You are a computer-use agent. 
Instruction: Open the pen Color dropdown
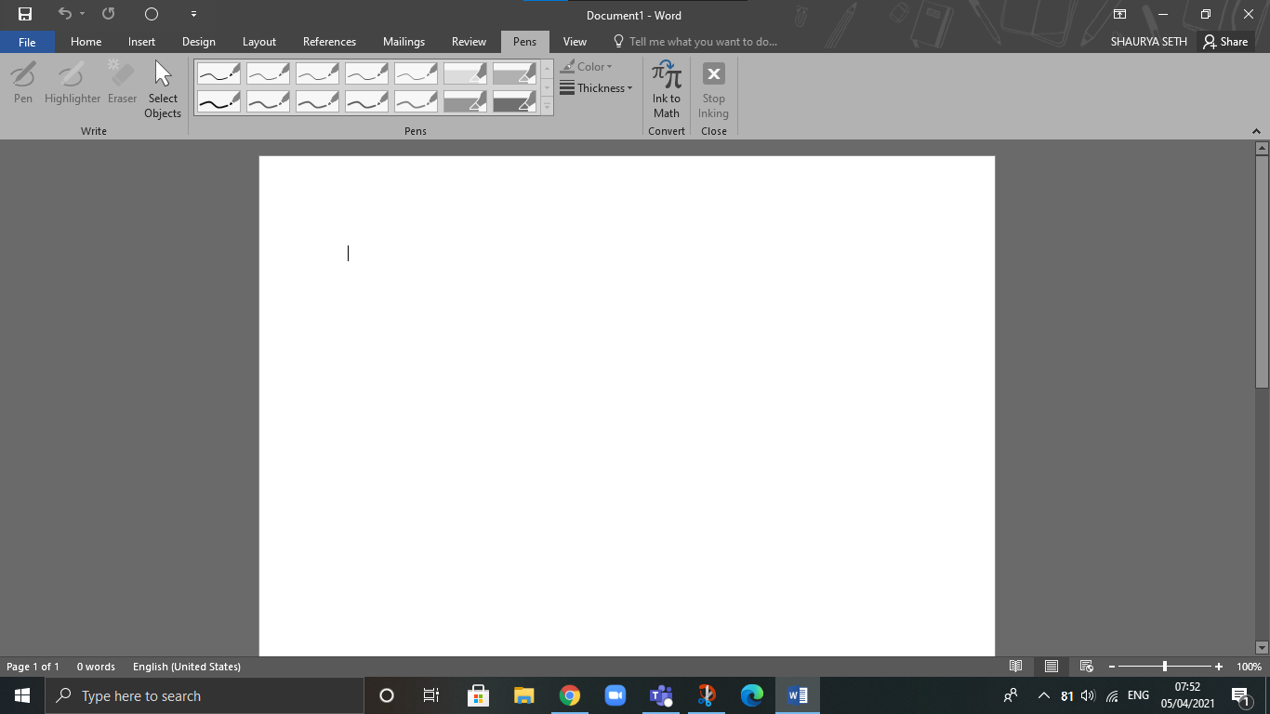pos(587,67)
